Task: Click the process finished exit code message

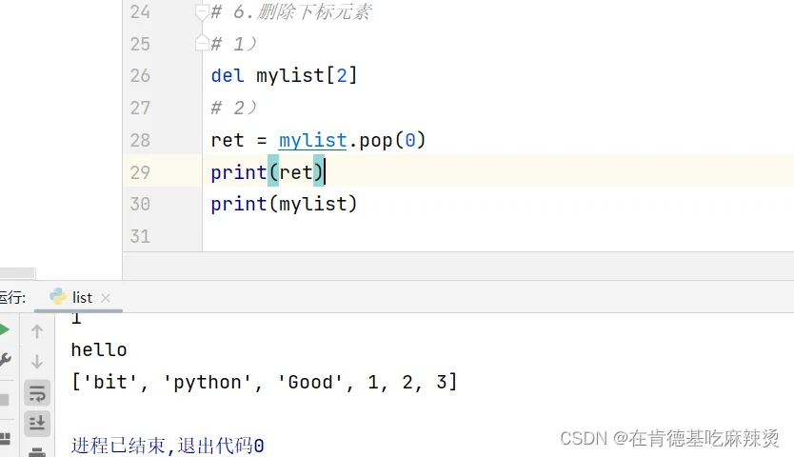Action: point(168,446)
